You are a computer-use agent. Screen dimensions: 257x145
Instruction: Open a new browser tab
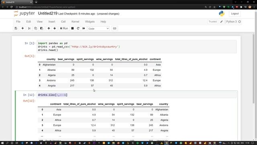tap(36, 2)
